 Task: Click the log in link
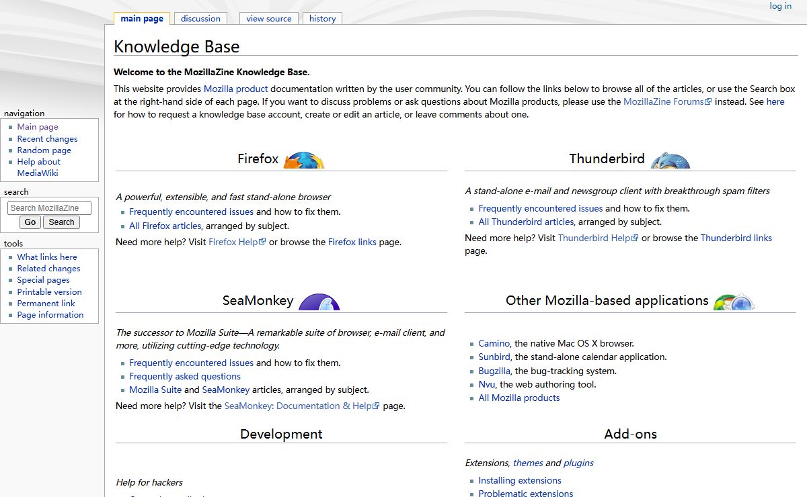coord(781,6)
